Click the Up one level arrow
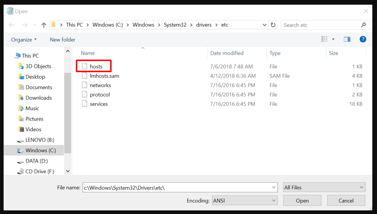The width and height of the screenshot is (377, 214). click(x=43, y=24)
